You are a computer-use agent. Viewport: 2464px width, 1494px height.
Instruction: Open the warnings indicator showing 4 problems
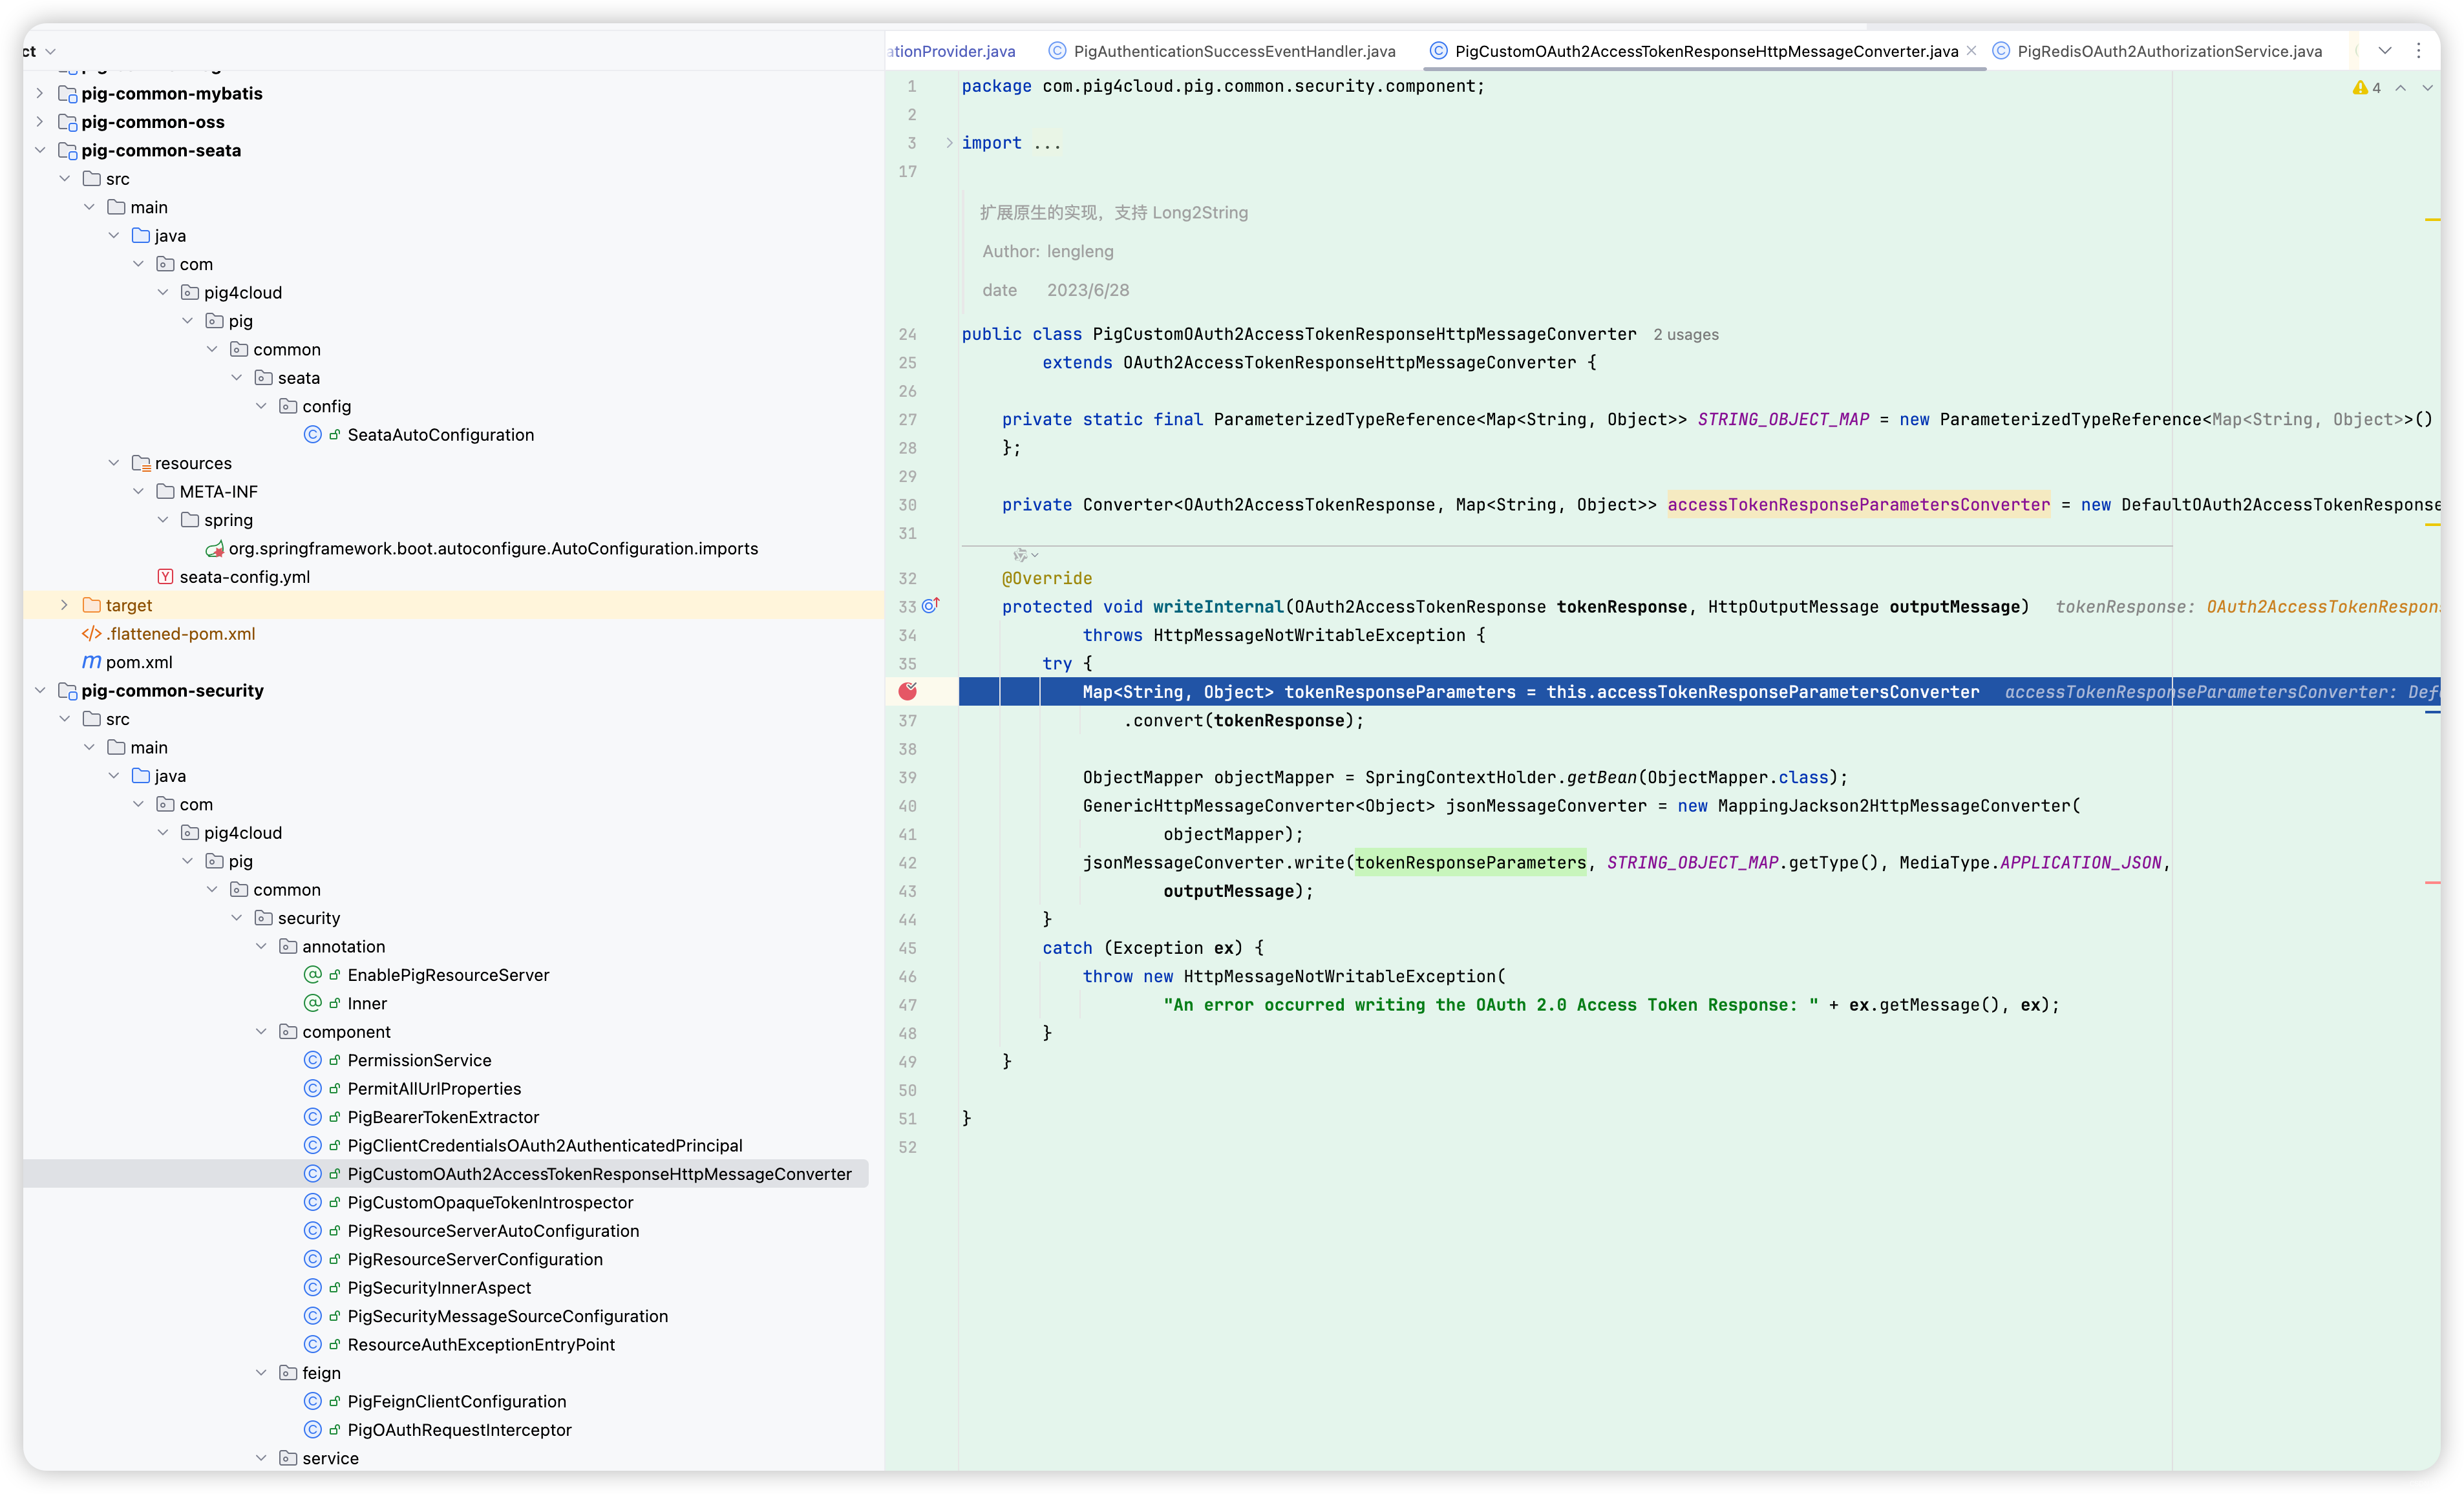click(x=2367, y=88)
